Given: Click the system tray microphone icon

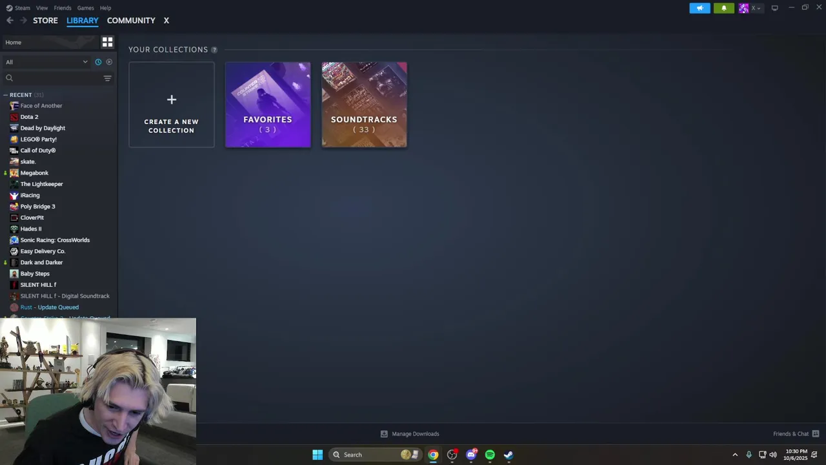Looking at the screenshot, I should 749,455.
